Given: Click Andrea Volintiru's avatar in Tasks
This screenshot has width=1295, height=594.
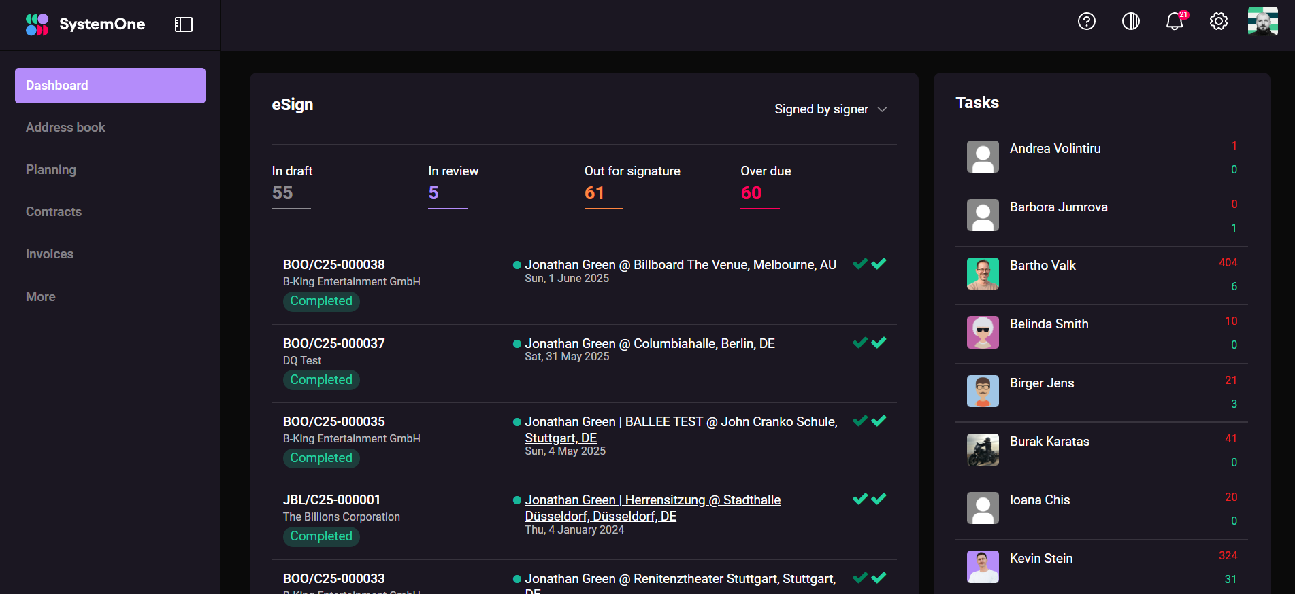Looking at the screenshot, I should pyautogui.click(x=983, y=157).
